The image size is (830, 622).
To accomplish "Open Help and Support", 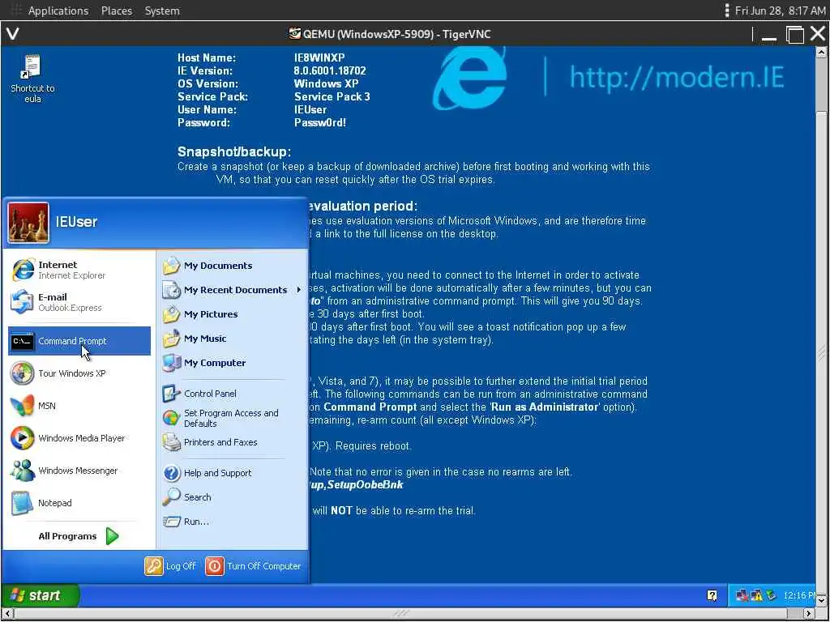I will coord(232,473).
